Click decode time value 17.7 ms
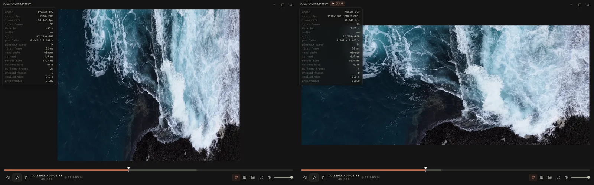The width and height of the screenshot is (594, 185). (48, 61)
